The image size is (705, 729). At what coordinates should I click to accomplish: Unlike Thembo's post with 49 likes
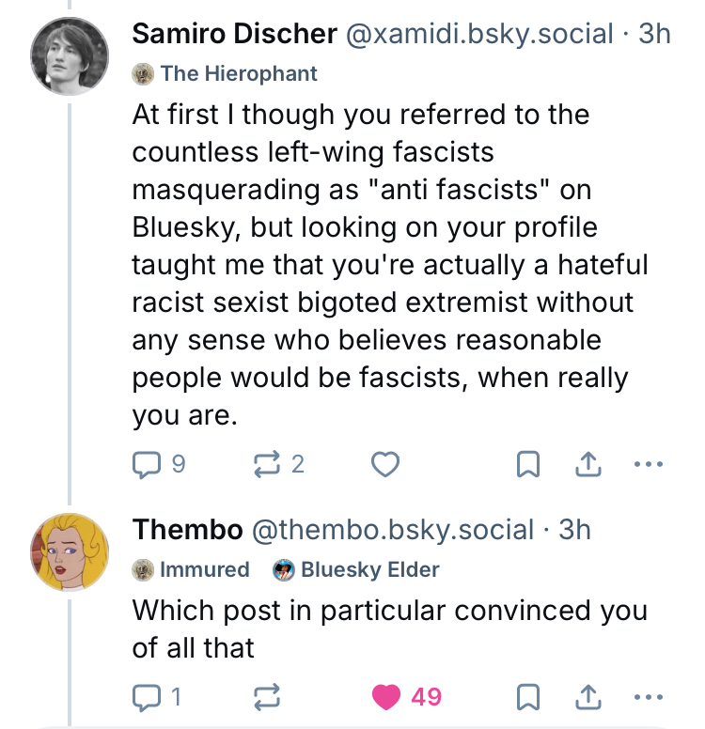385,696
